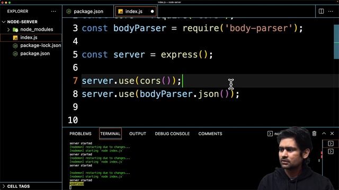Expand the node_modules folder
The height and width of the screenshot is (190, 339).
point(8,30)
